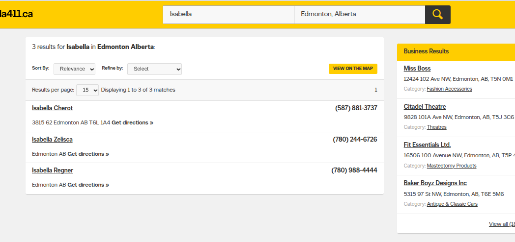The image size is (515, 242).
Task: Click the Business Results header
Action: (456, 51)
